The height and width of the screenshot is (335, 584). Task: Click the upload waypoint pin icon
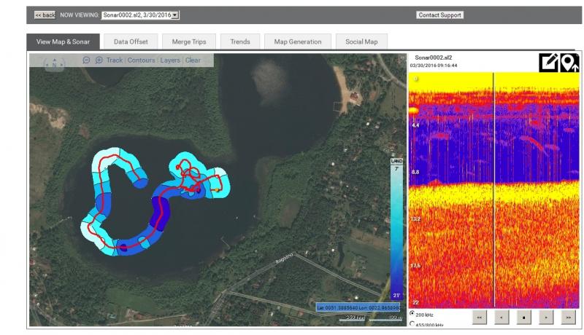pos(569,63)
